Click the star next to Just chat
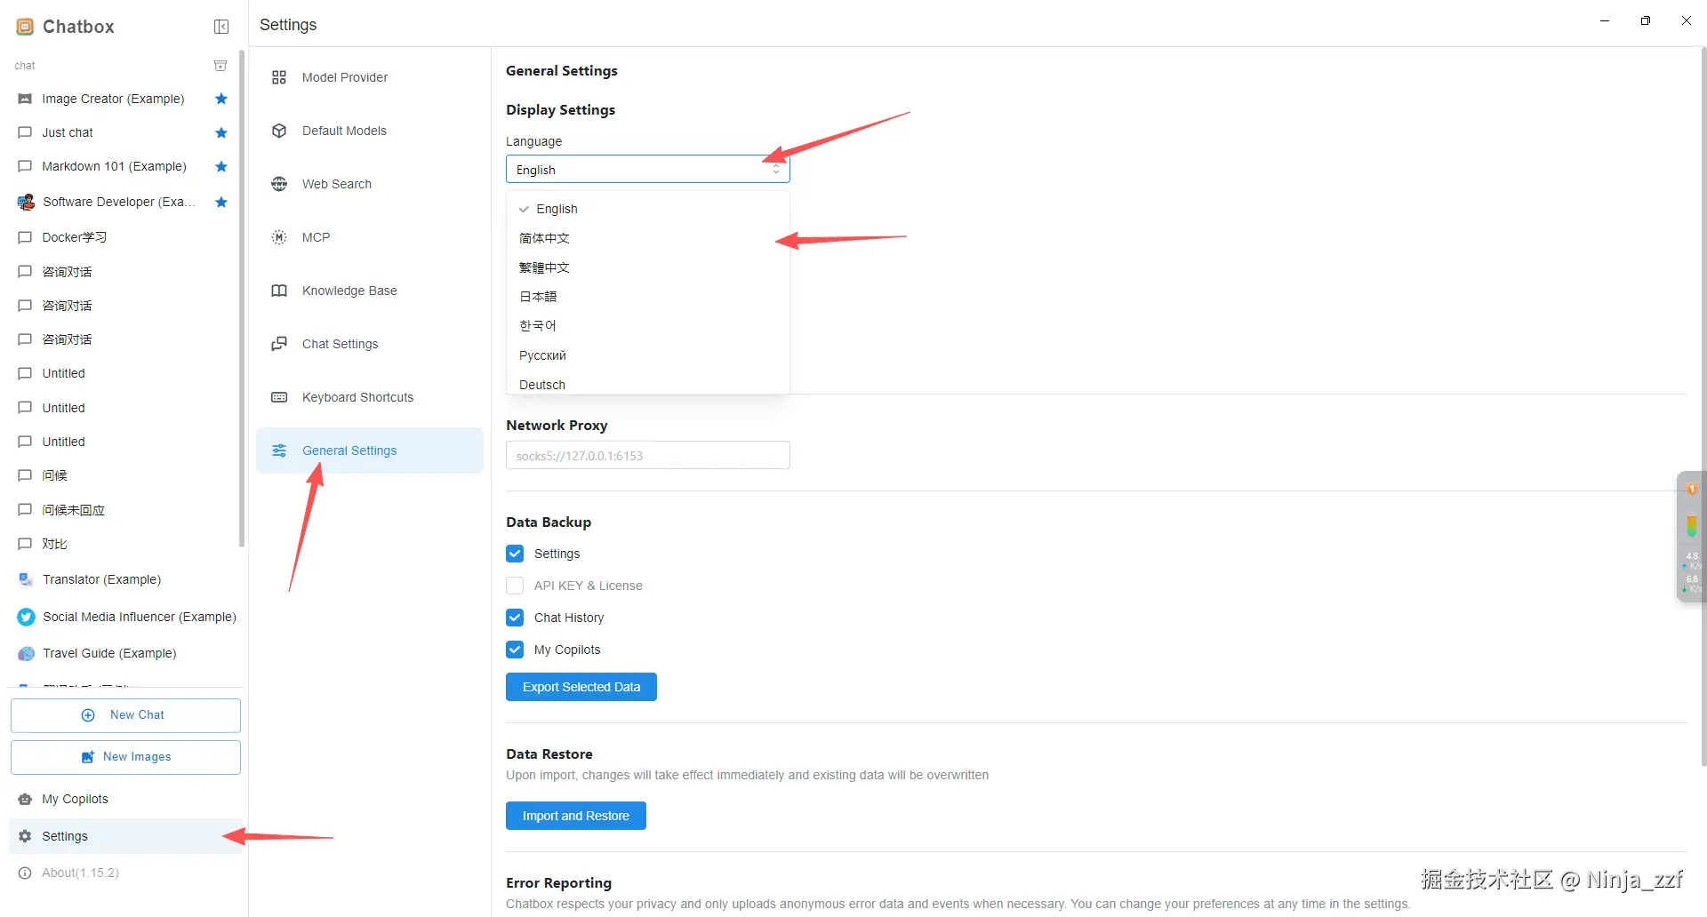1707x917 pixels. [x=221, y=132]
